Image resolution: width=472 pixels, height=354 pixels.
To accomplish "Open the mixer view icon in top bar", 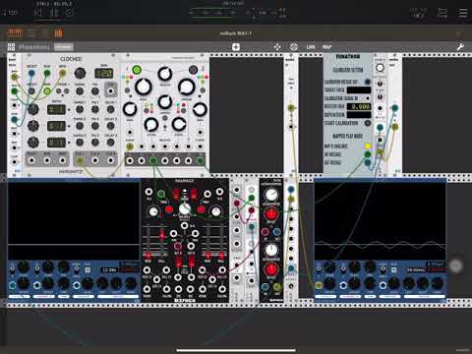I will pyautogui.click(x=442, y=13).
